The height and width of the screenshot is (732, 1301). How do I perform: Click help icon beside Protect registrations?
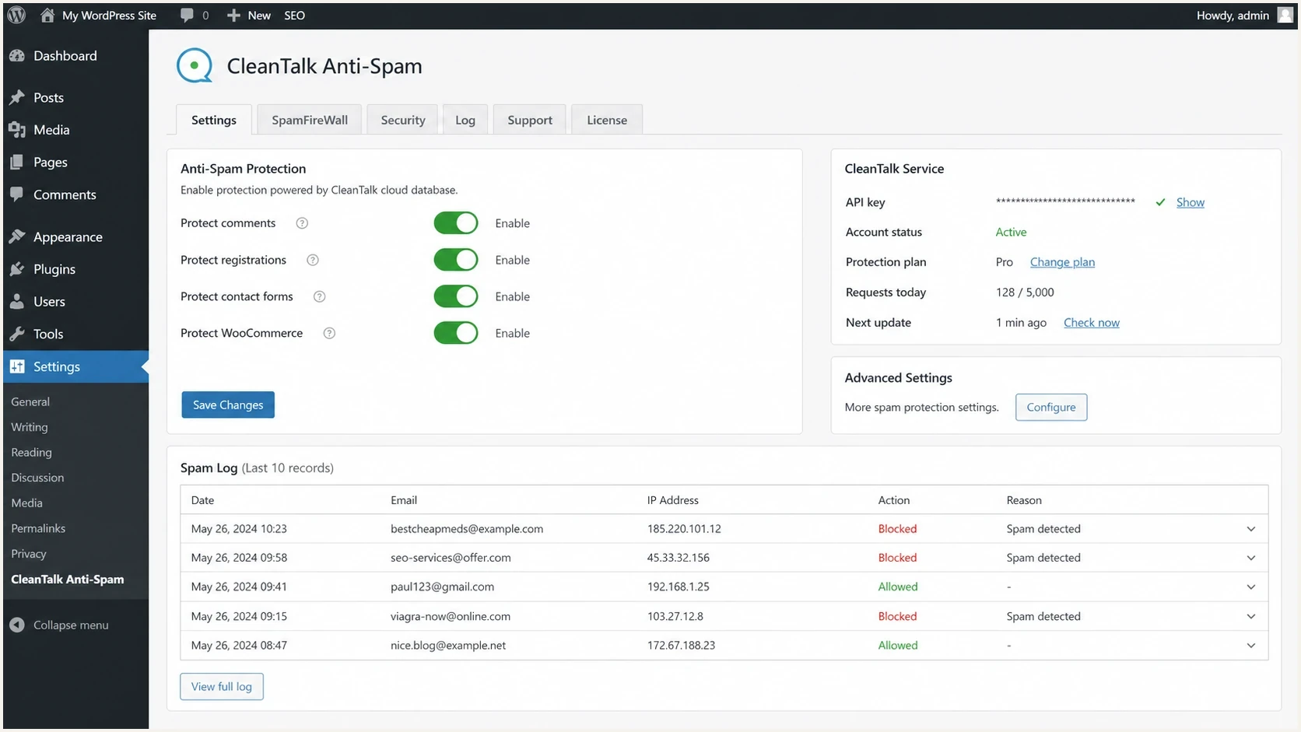click(x=313, y=260)
